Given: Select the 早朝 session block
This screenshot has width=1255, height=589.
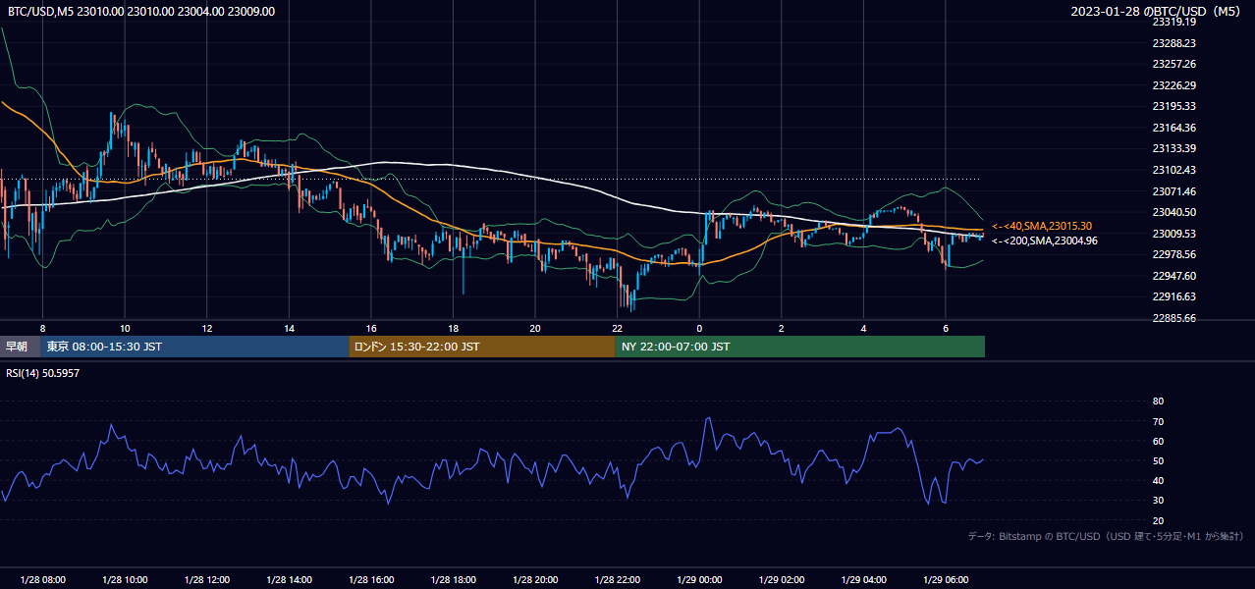Looking at the screenshot, I should (18, 347).
